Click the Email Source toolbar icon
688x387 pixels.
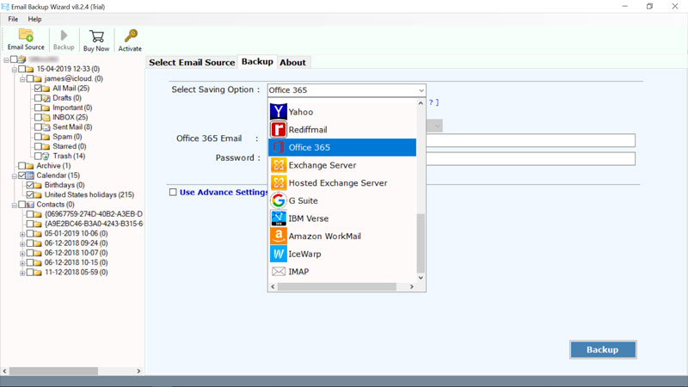26,35
